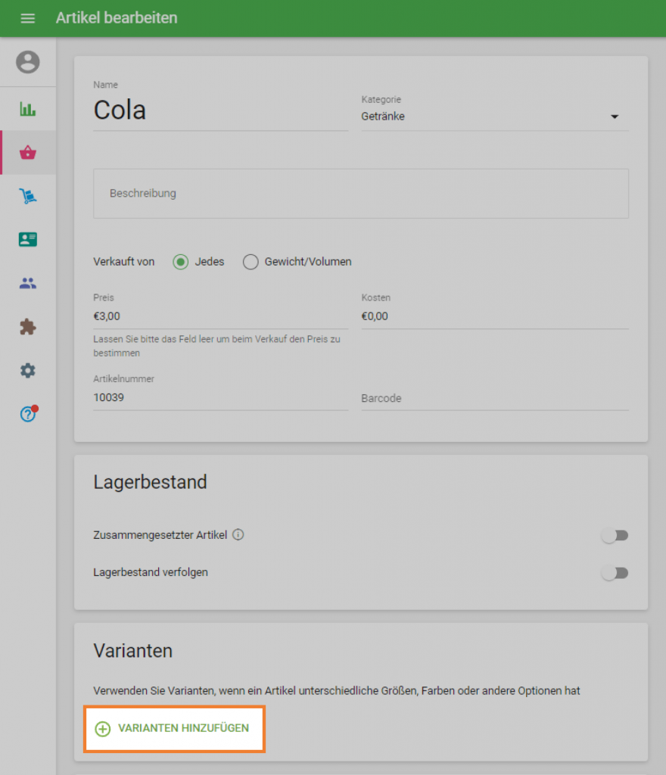Turn on Lagerbestand verfolgen toggle

[615, 573]
